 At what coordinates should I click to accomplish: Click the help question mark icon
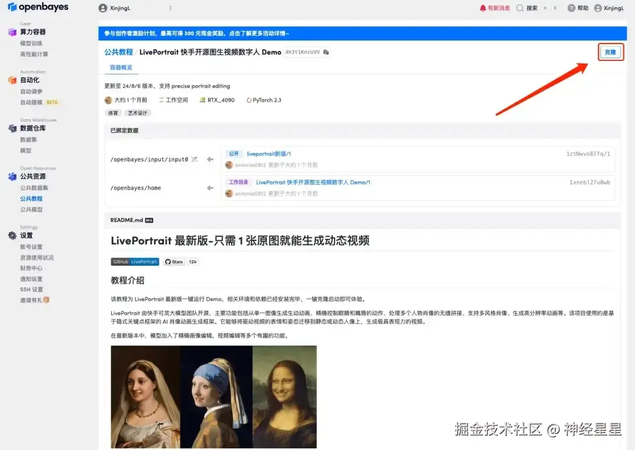click(x=571, y=8)
